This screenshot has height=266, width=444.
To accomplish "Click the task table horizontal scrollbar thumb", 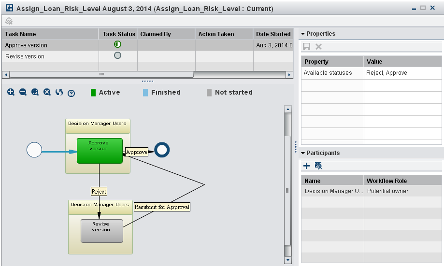I will [x=101, y=74].
